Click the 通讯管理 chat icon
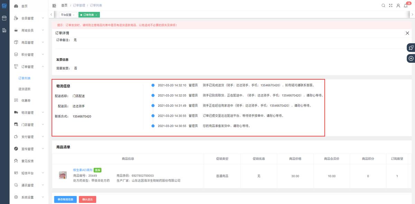This screenshot has width=415, height=204. pyautogui.click(x=16, y=185)
